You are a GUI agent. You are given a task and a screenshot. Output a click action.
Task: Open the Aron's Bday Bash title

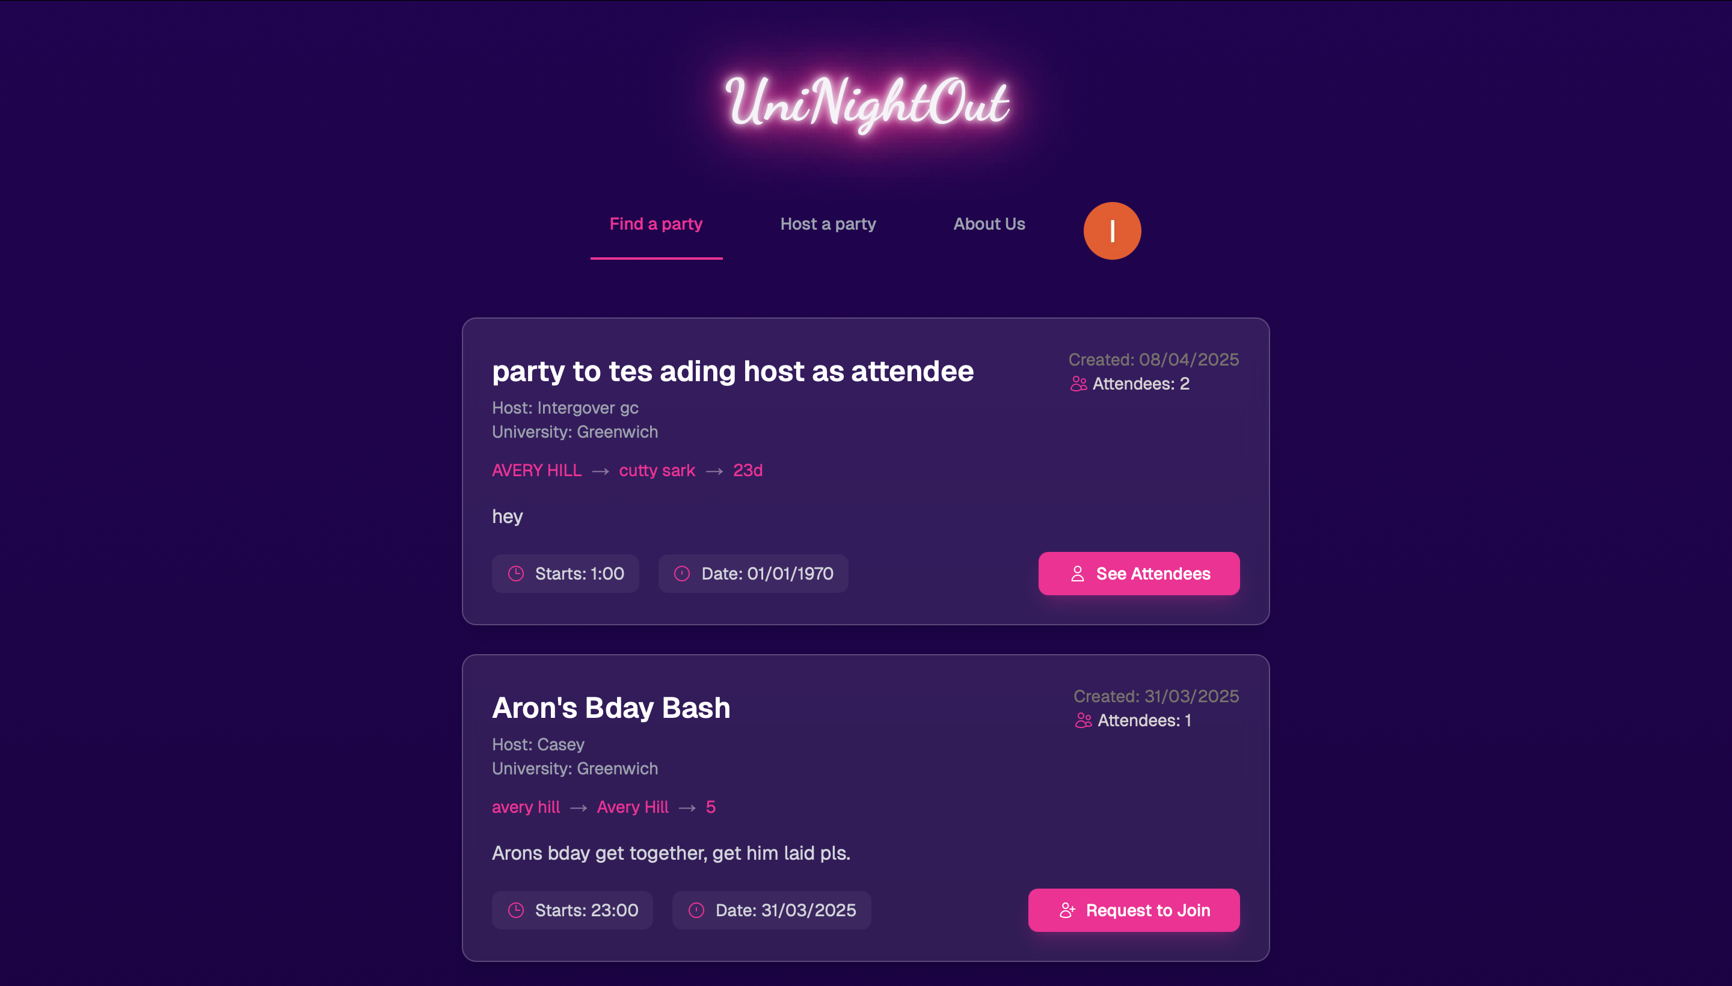[x=611, y=708]
